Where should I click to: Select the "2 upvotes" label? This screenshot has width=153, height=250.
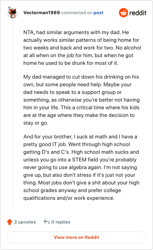click(x=25, y=222)
